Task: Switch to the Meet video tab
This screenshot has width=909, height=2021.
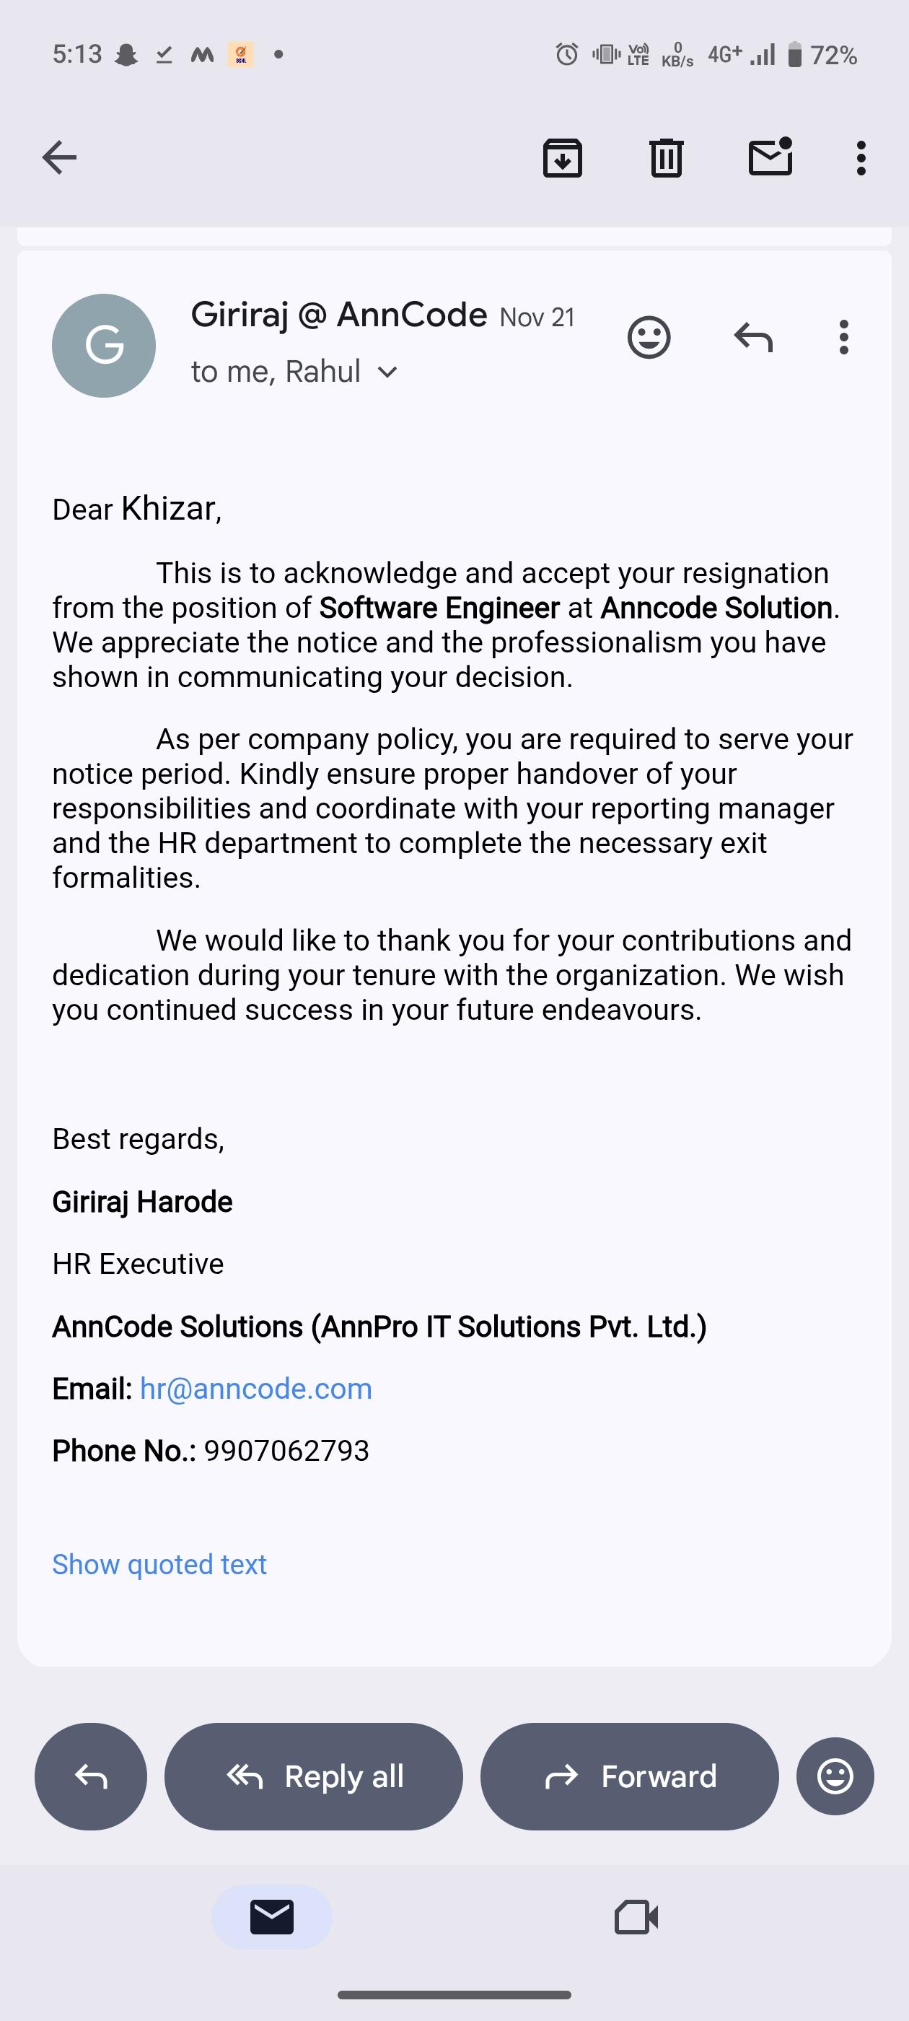Action: click(x=636, y=1916)
